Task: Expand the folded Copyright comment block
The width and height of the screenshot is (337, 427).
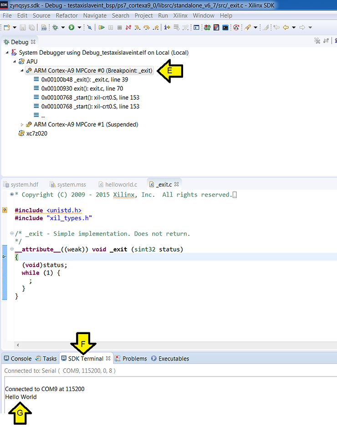Action: (12, 195)
